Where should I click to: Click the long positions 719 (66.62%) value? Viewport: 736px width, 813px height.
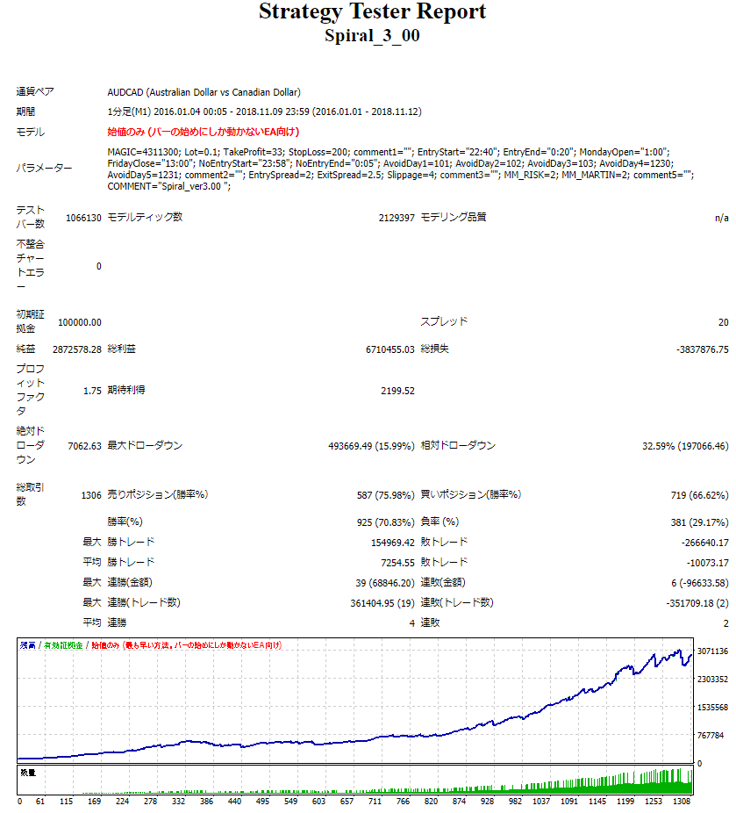(x=699, y=495)
